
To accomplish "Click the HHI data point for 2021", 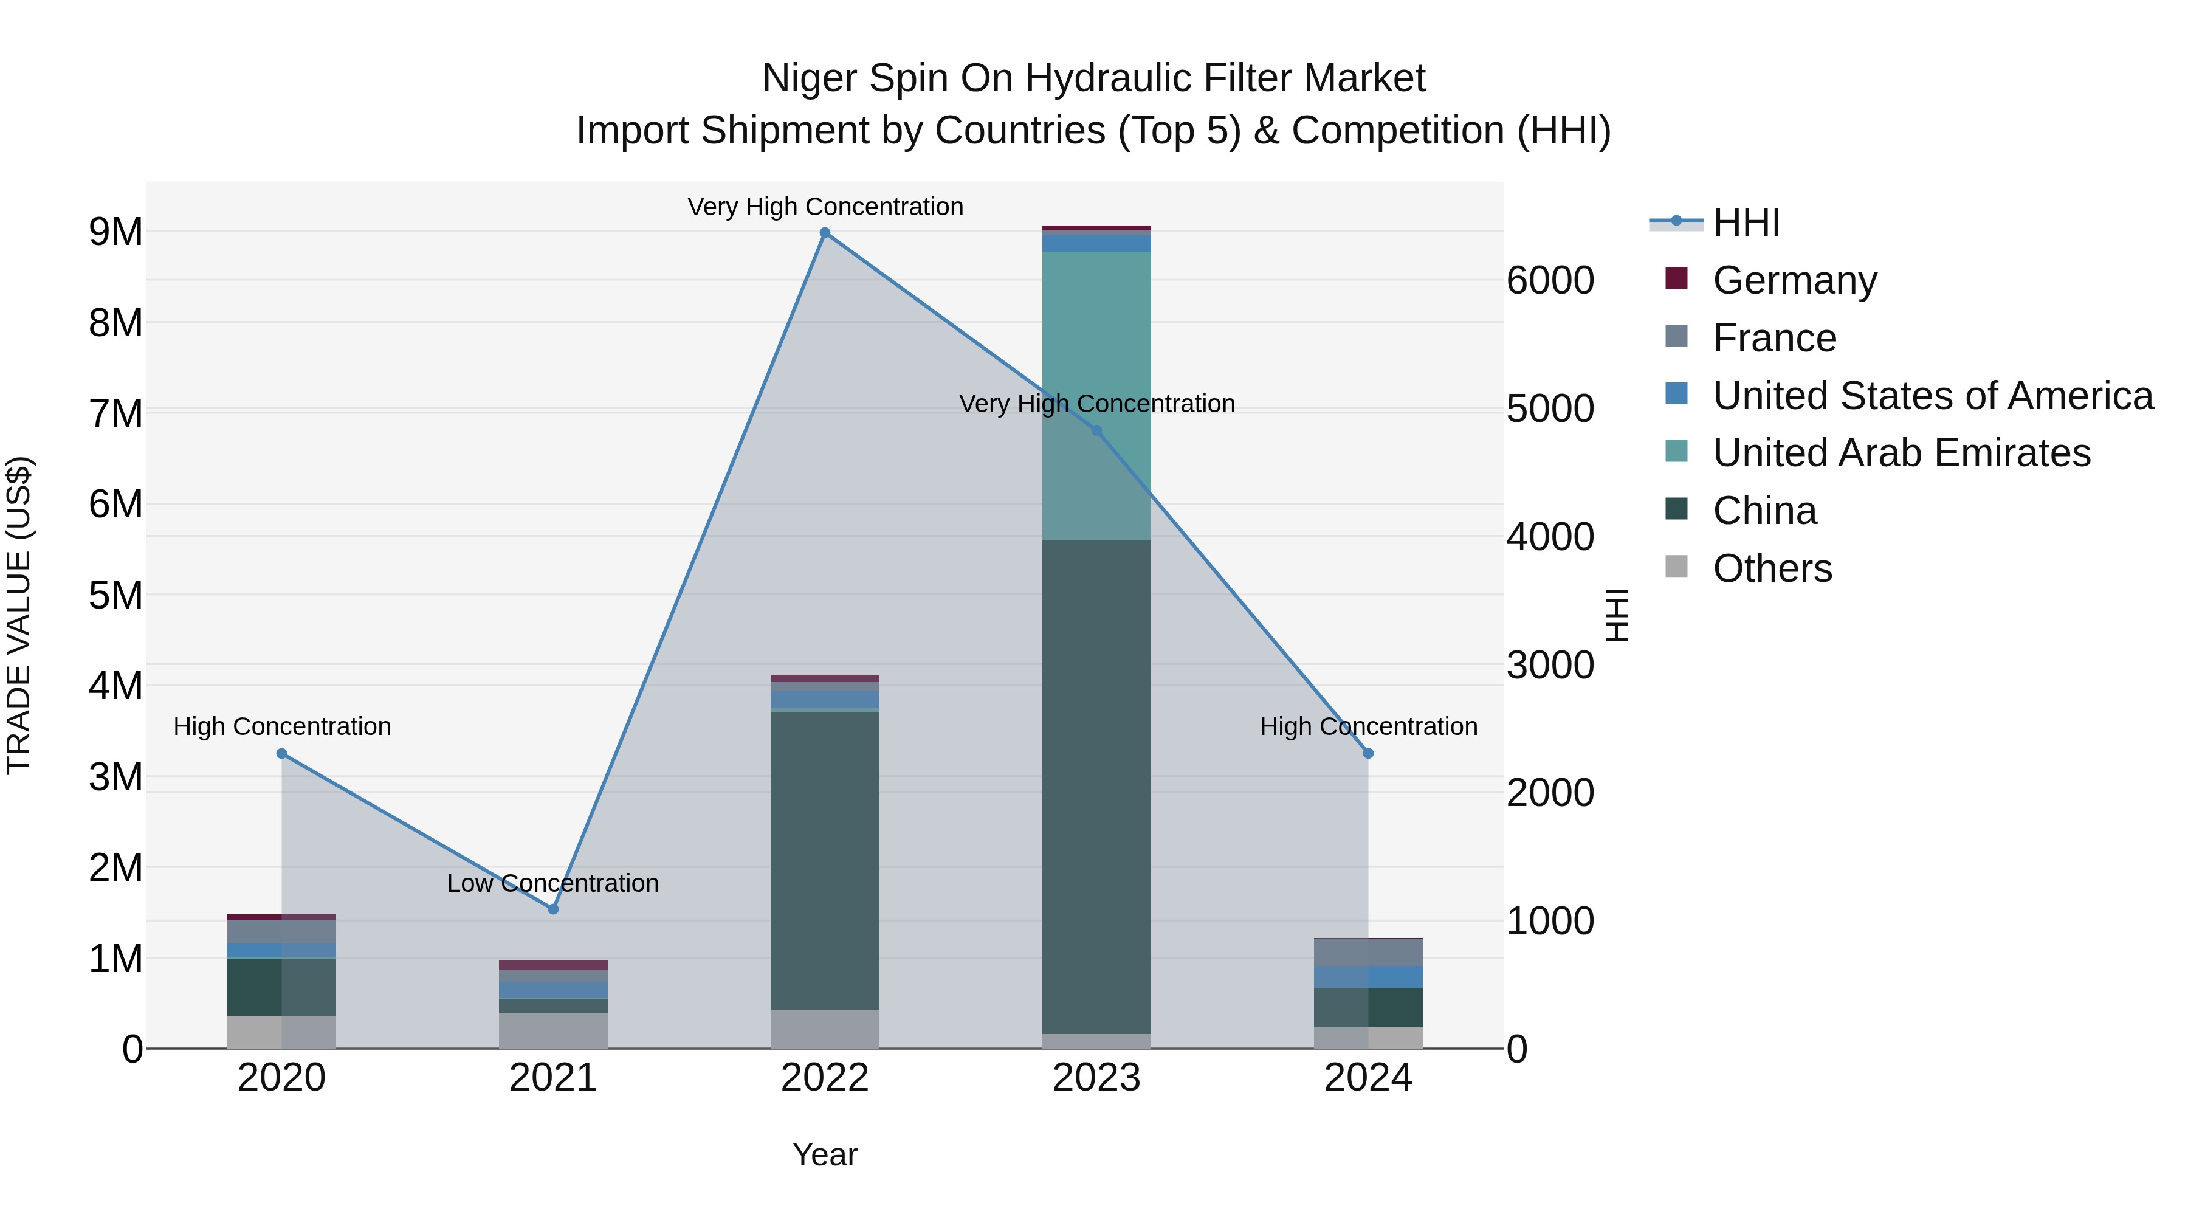I will [x=553, y=909].
